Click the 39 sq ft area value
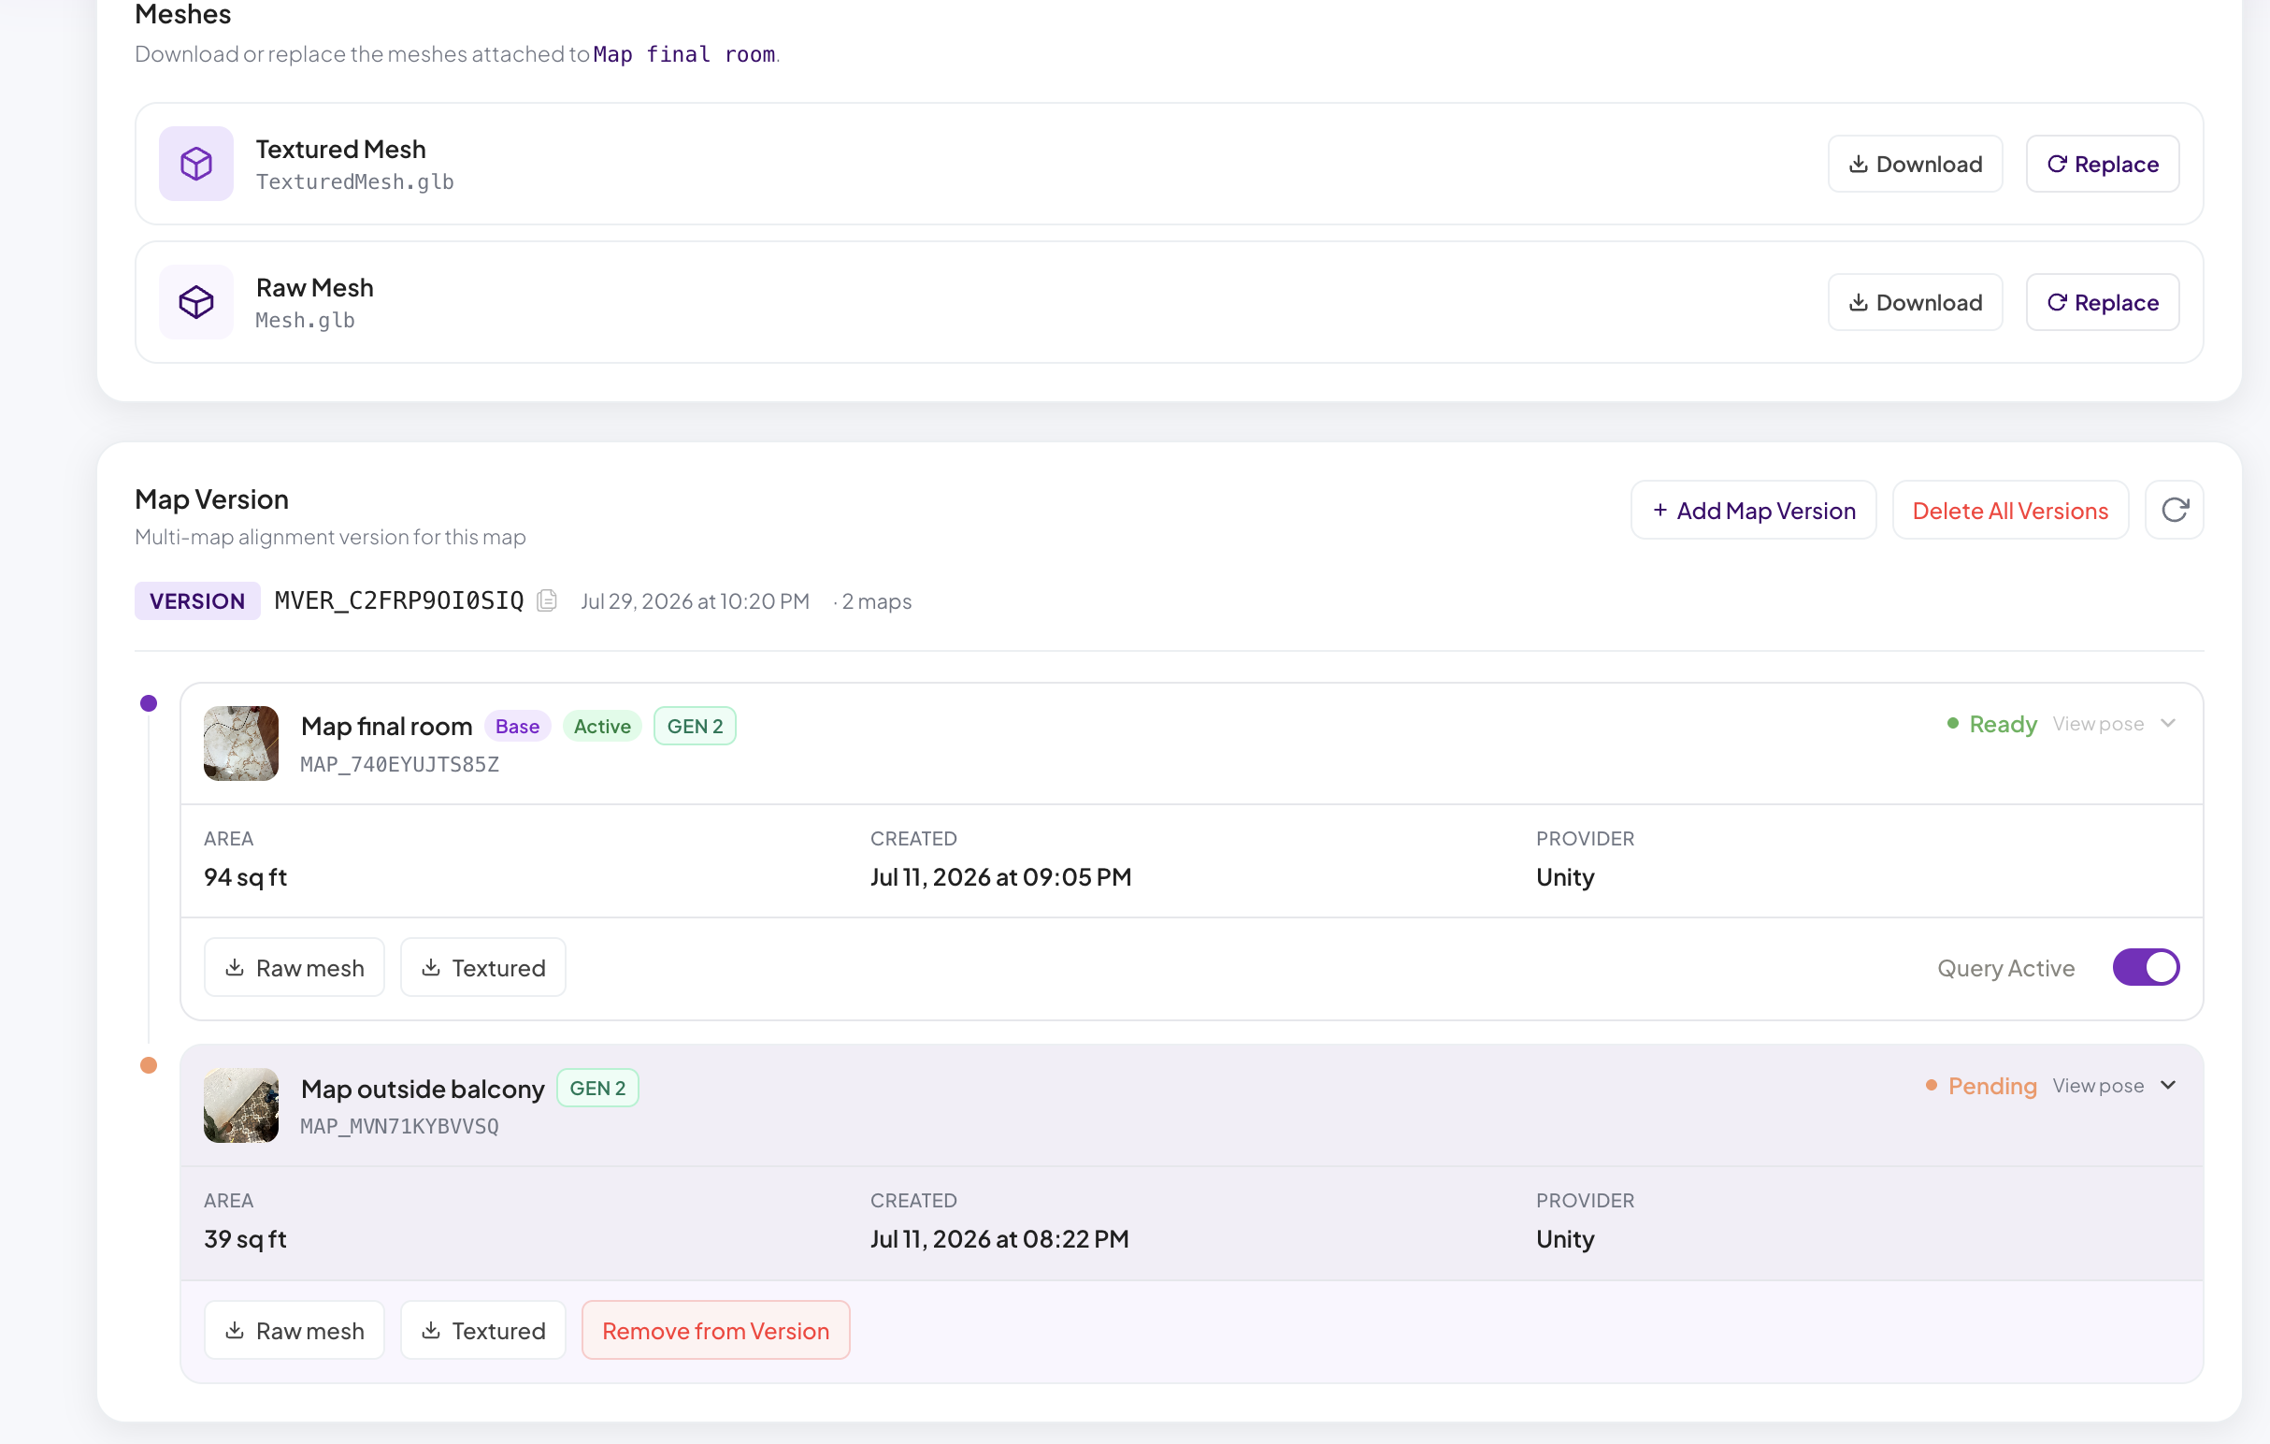 245,1238
